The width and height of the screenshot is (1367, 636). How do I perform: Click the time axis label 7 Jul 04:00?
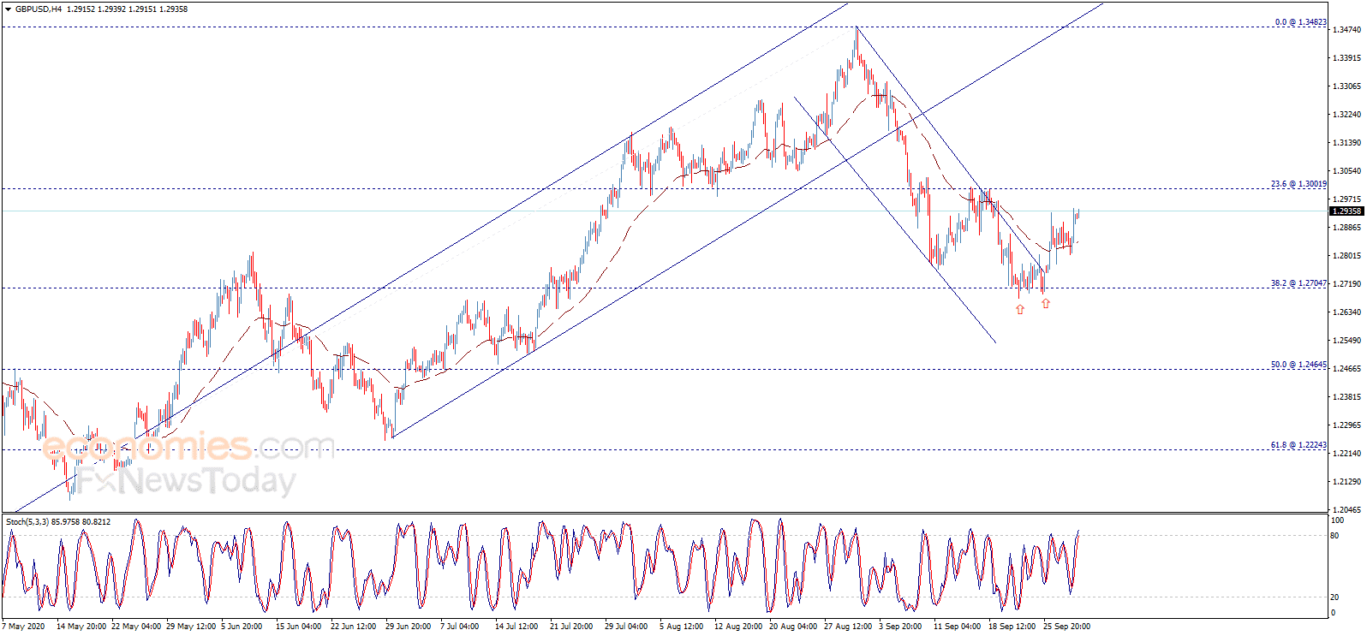pos(460,627)
